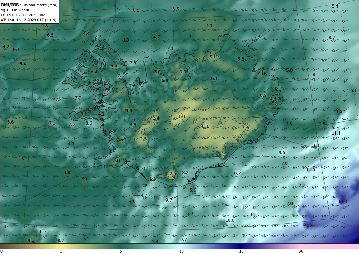Select the 2.4 value on the glacier
This screenshot has width=359, height=254.
pos(156,118)
